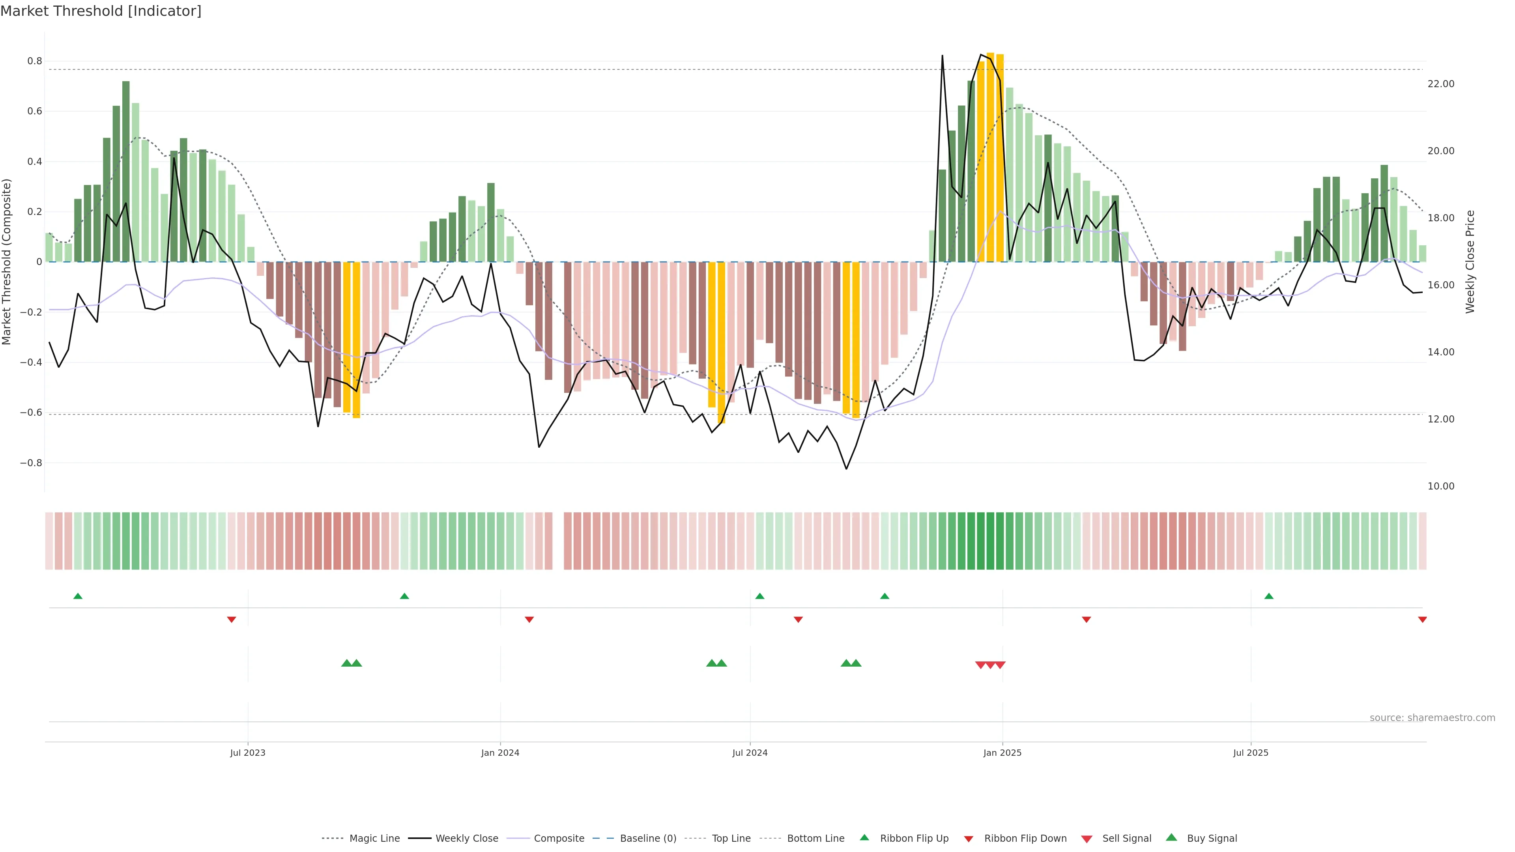
Task: Click Ribbon Flip Up legend triangle
Action: coord(864,837)
